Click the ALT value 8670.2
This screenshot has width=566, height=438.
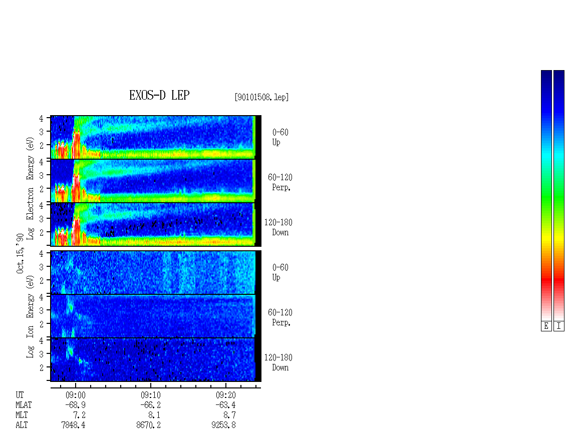tap(148, 425)
